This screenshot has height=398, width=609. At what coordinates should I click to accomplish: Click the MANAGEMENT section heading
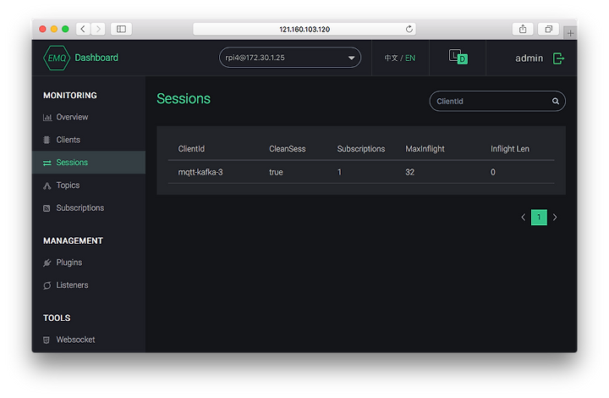tap(73, 240)
